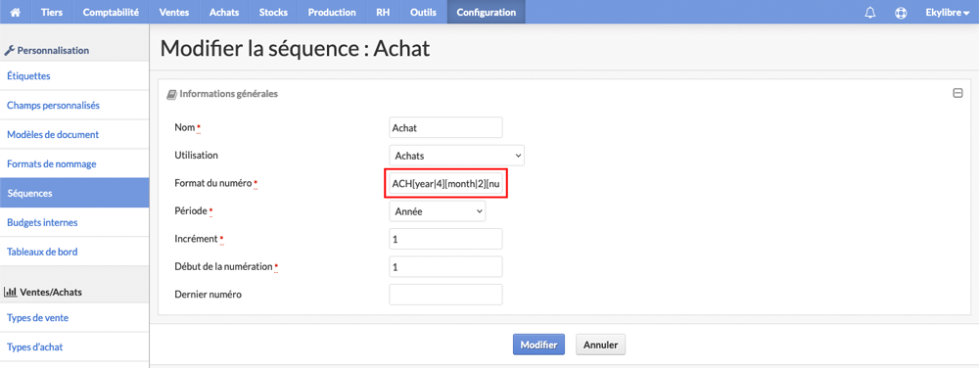Click the Modifier button
The height and width of the screenshot is (368, 979).
[x=538, y=345]
